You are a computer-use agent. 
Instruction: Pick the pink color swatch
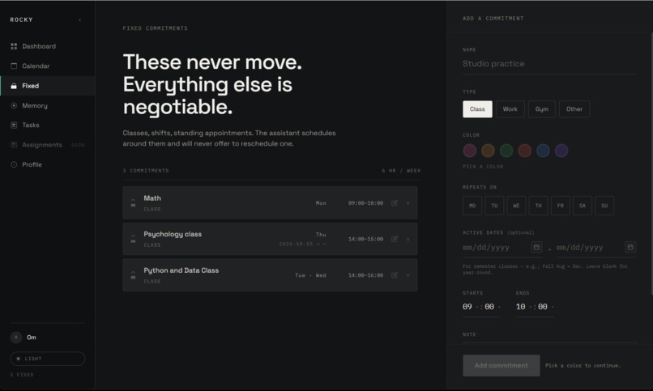click(x=470, y=151)
